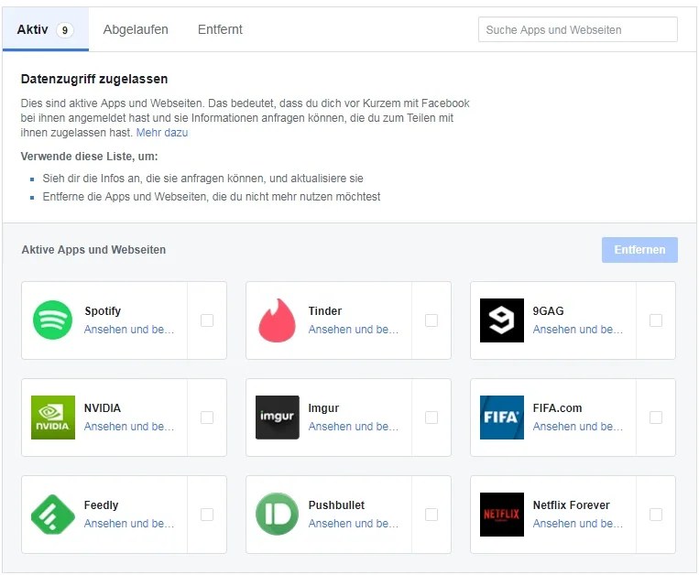The height and width of the screenshot is (575, 699).
Task: Open 9GAG's Ansehen und bearbeiten link
Action: (x=578, y=329)
